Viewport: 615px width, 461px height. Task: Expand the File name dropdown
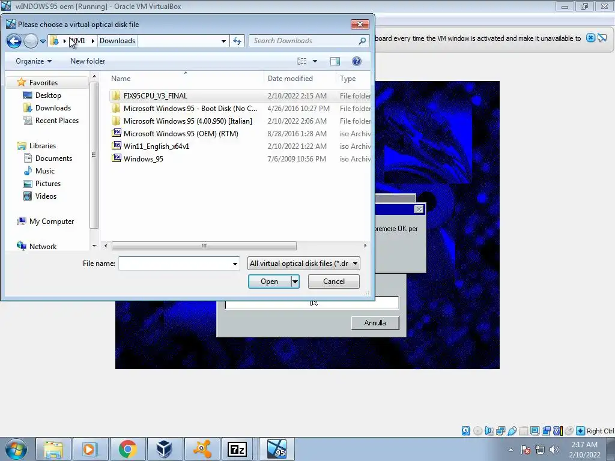pos(235,264)
